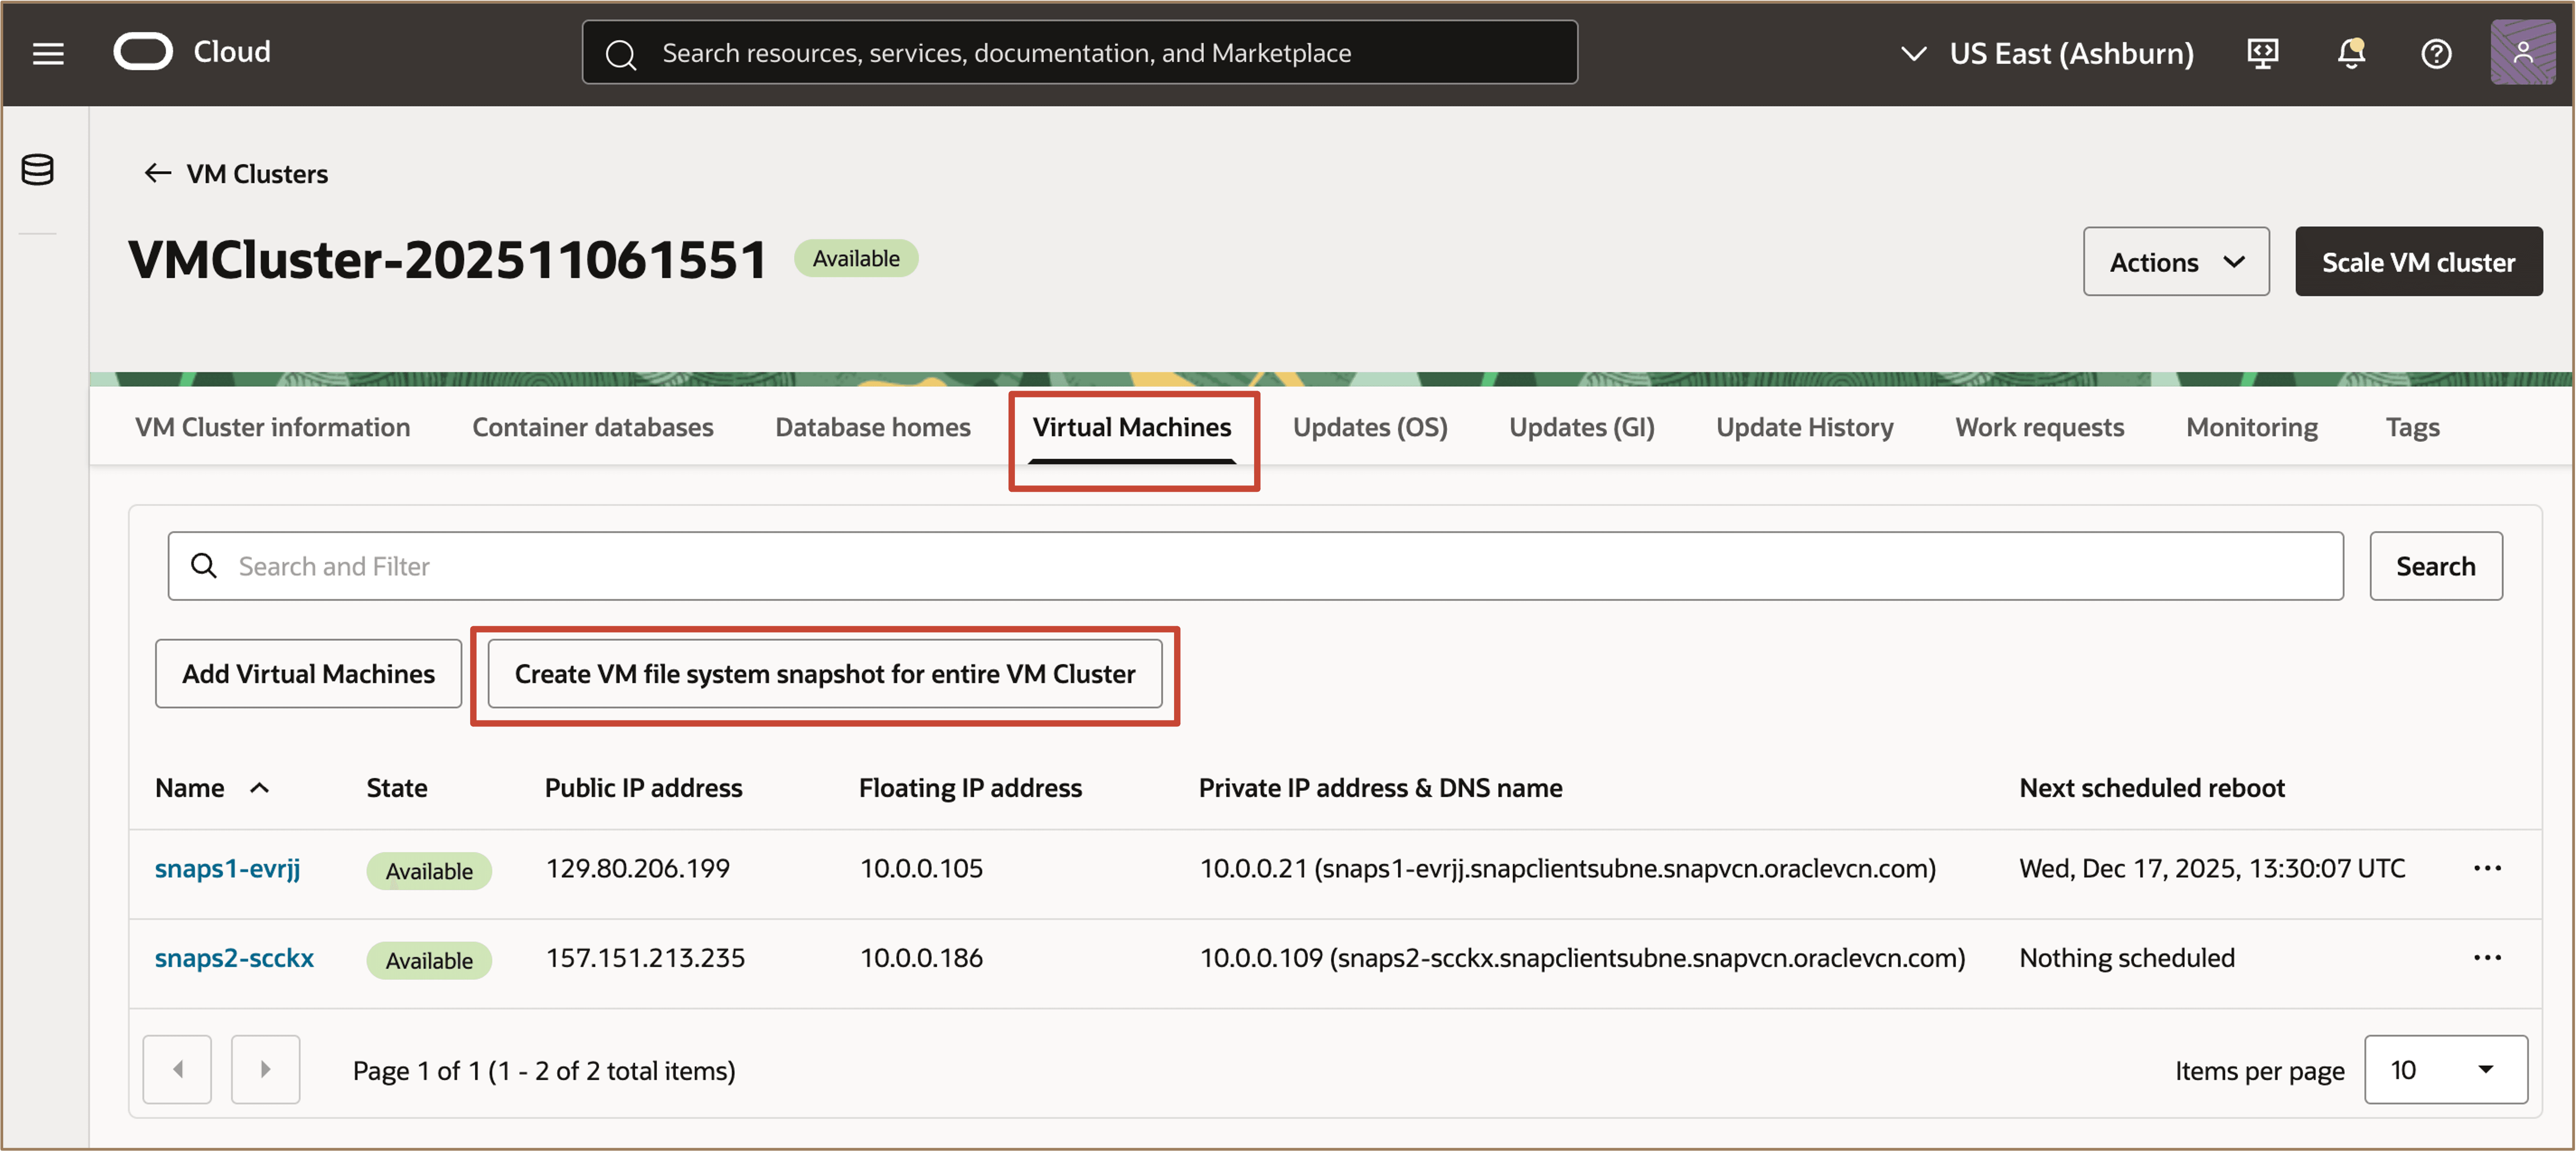Open the Items per page dropdown
The image size is (2576, 1151).
pos(2446,1069)
